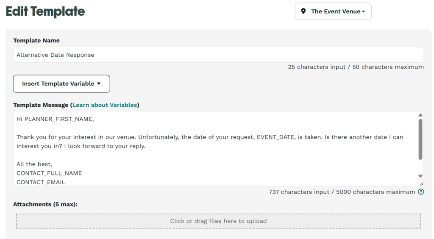Viewport: 434px width, 239px height.
Task: Click the resize handle of message box
Action: (x=421, y=183)
